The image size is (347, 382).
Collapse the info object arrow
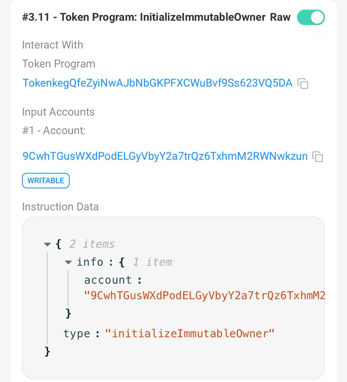pyautogui.click(x=68, y=262)
